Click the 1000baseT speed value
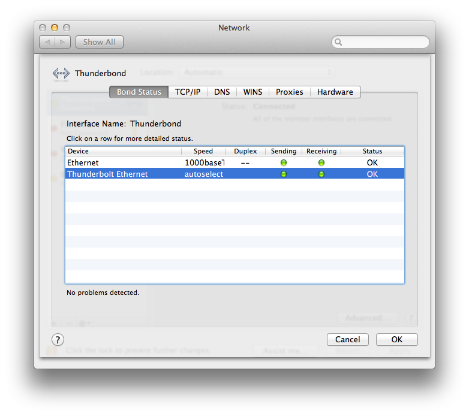Screen dimensions: 469x416 [205, 162]
